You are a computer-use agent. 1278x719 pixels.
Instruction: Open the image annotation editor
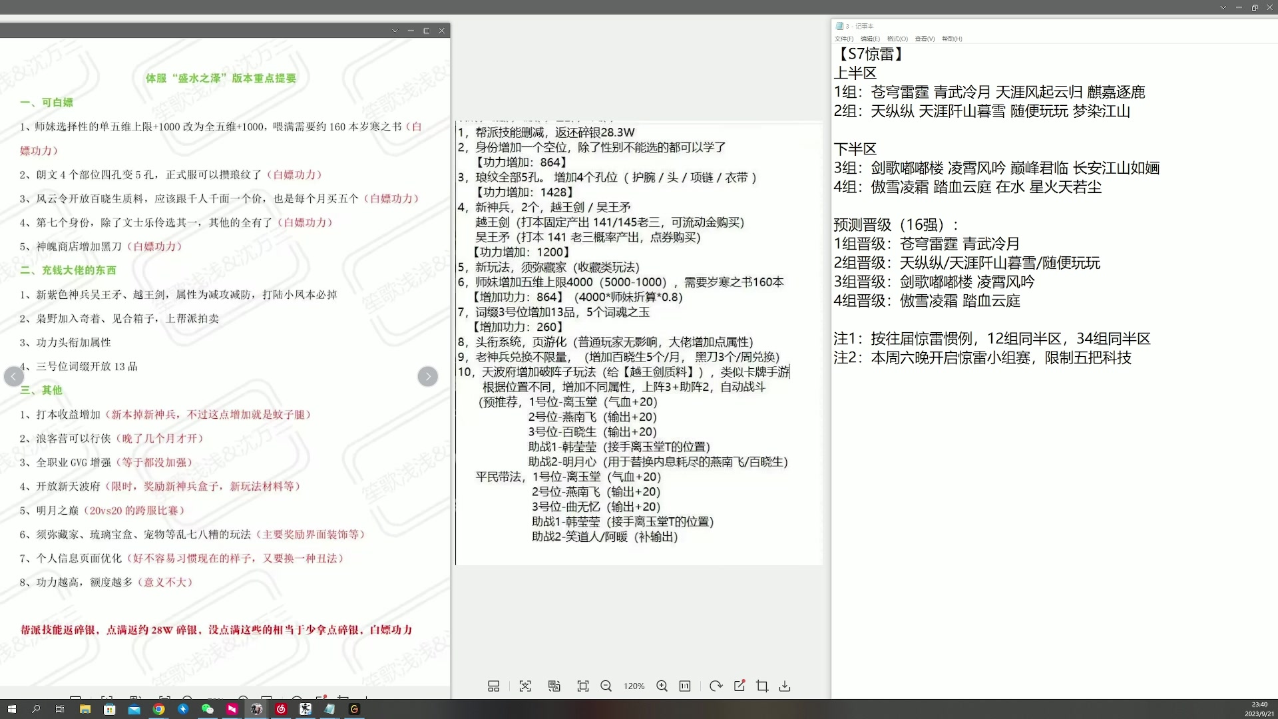740,686
